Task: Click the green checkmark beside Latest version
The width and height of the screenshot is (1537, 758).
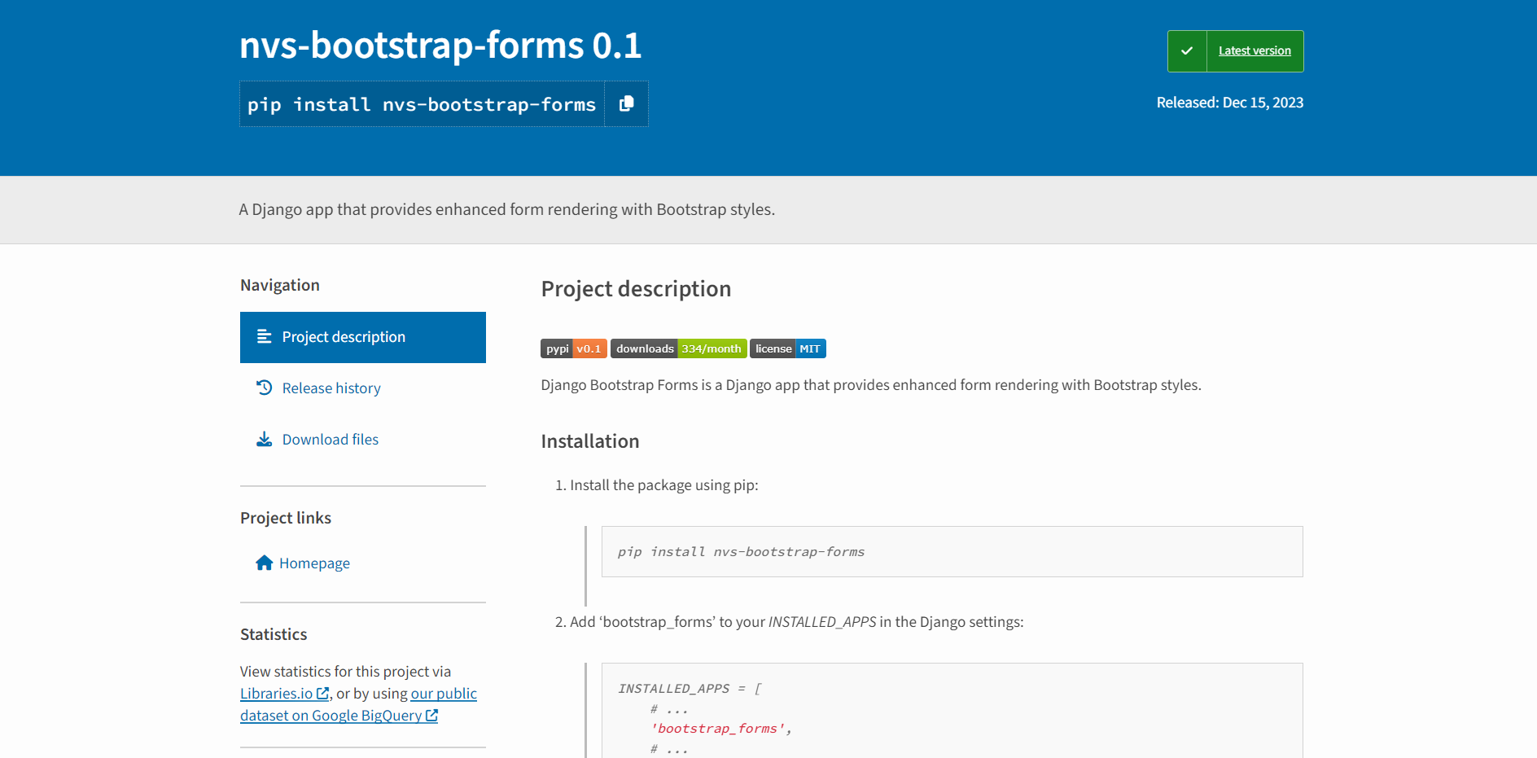Action: tap(1187, 50)
